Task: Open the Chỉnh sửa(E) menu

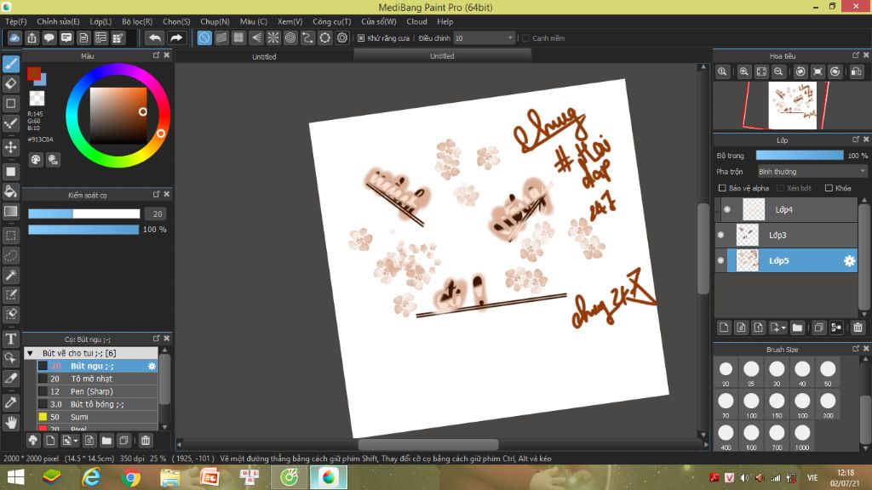Action: point(59,21)
